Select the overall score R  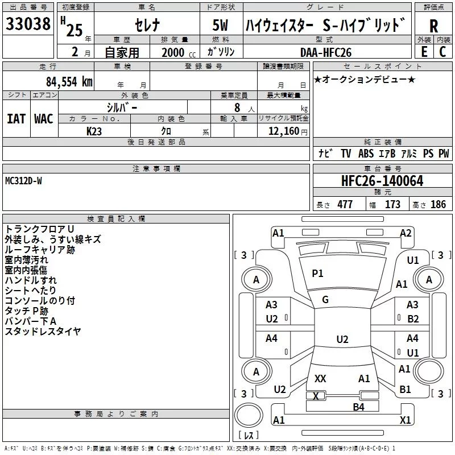(433, 26)
